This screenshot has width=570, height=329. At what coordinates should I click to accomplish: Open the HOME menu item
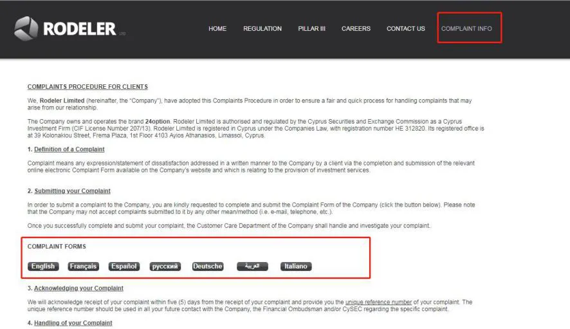[x=217, y=29]
